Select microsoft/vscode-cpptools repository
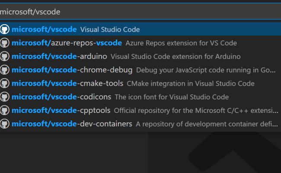 pyautogui.click(x=61, y=110)
